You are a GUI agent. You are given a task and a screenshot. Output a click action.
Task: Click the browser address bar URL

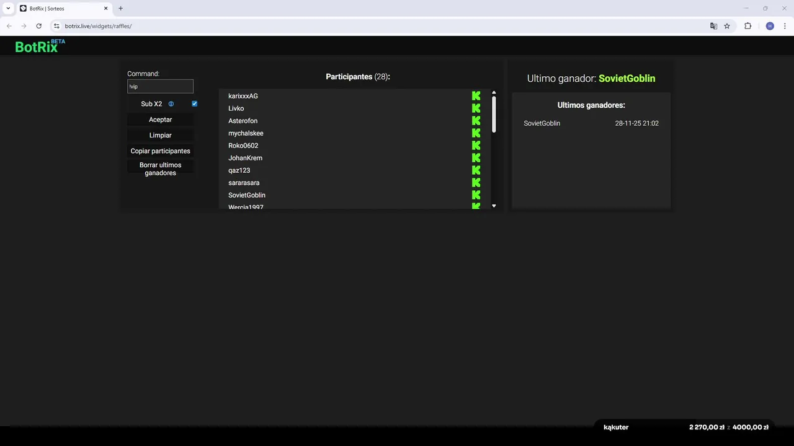[98, 26]
